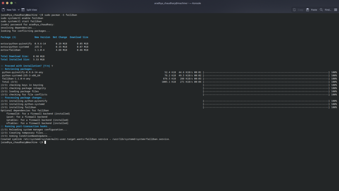
Task: Click the '[sudo] password for aradhya_chaudhary:' line
Action: pos(27,25)
